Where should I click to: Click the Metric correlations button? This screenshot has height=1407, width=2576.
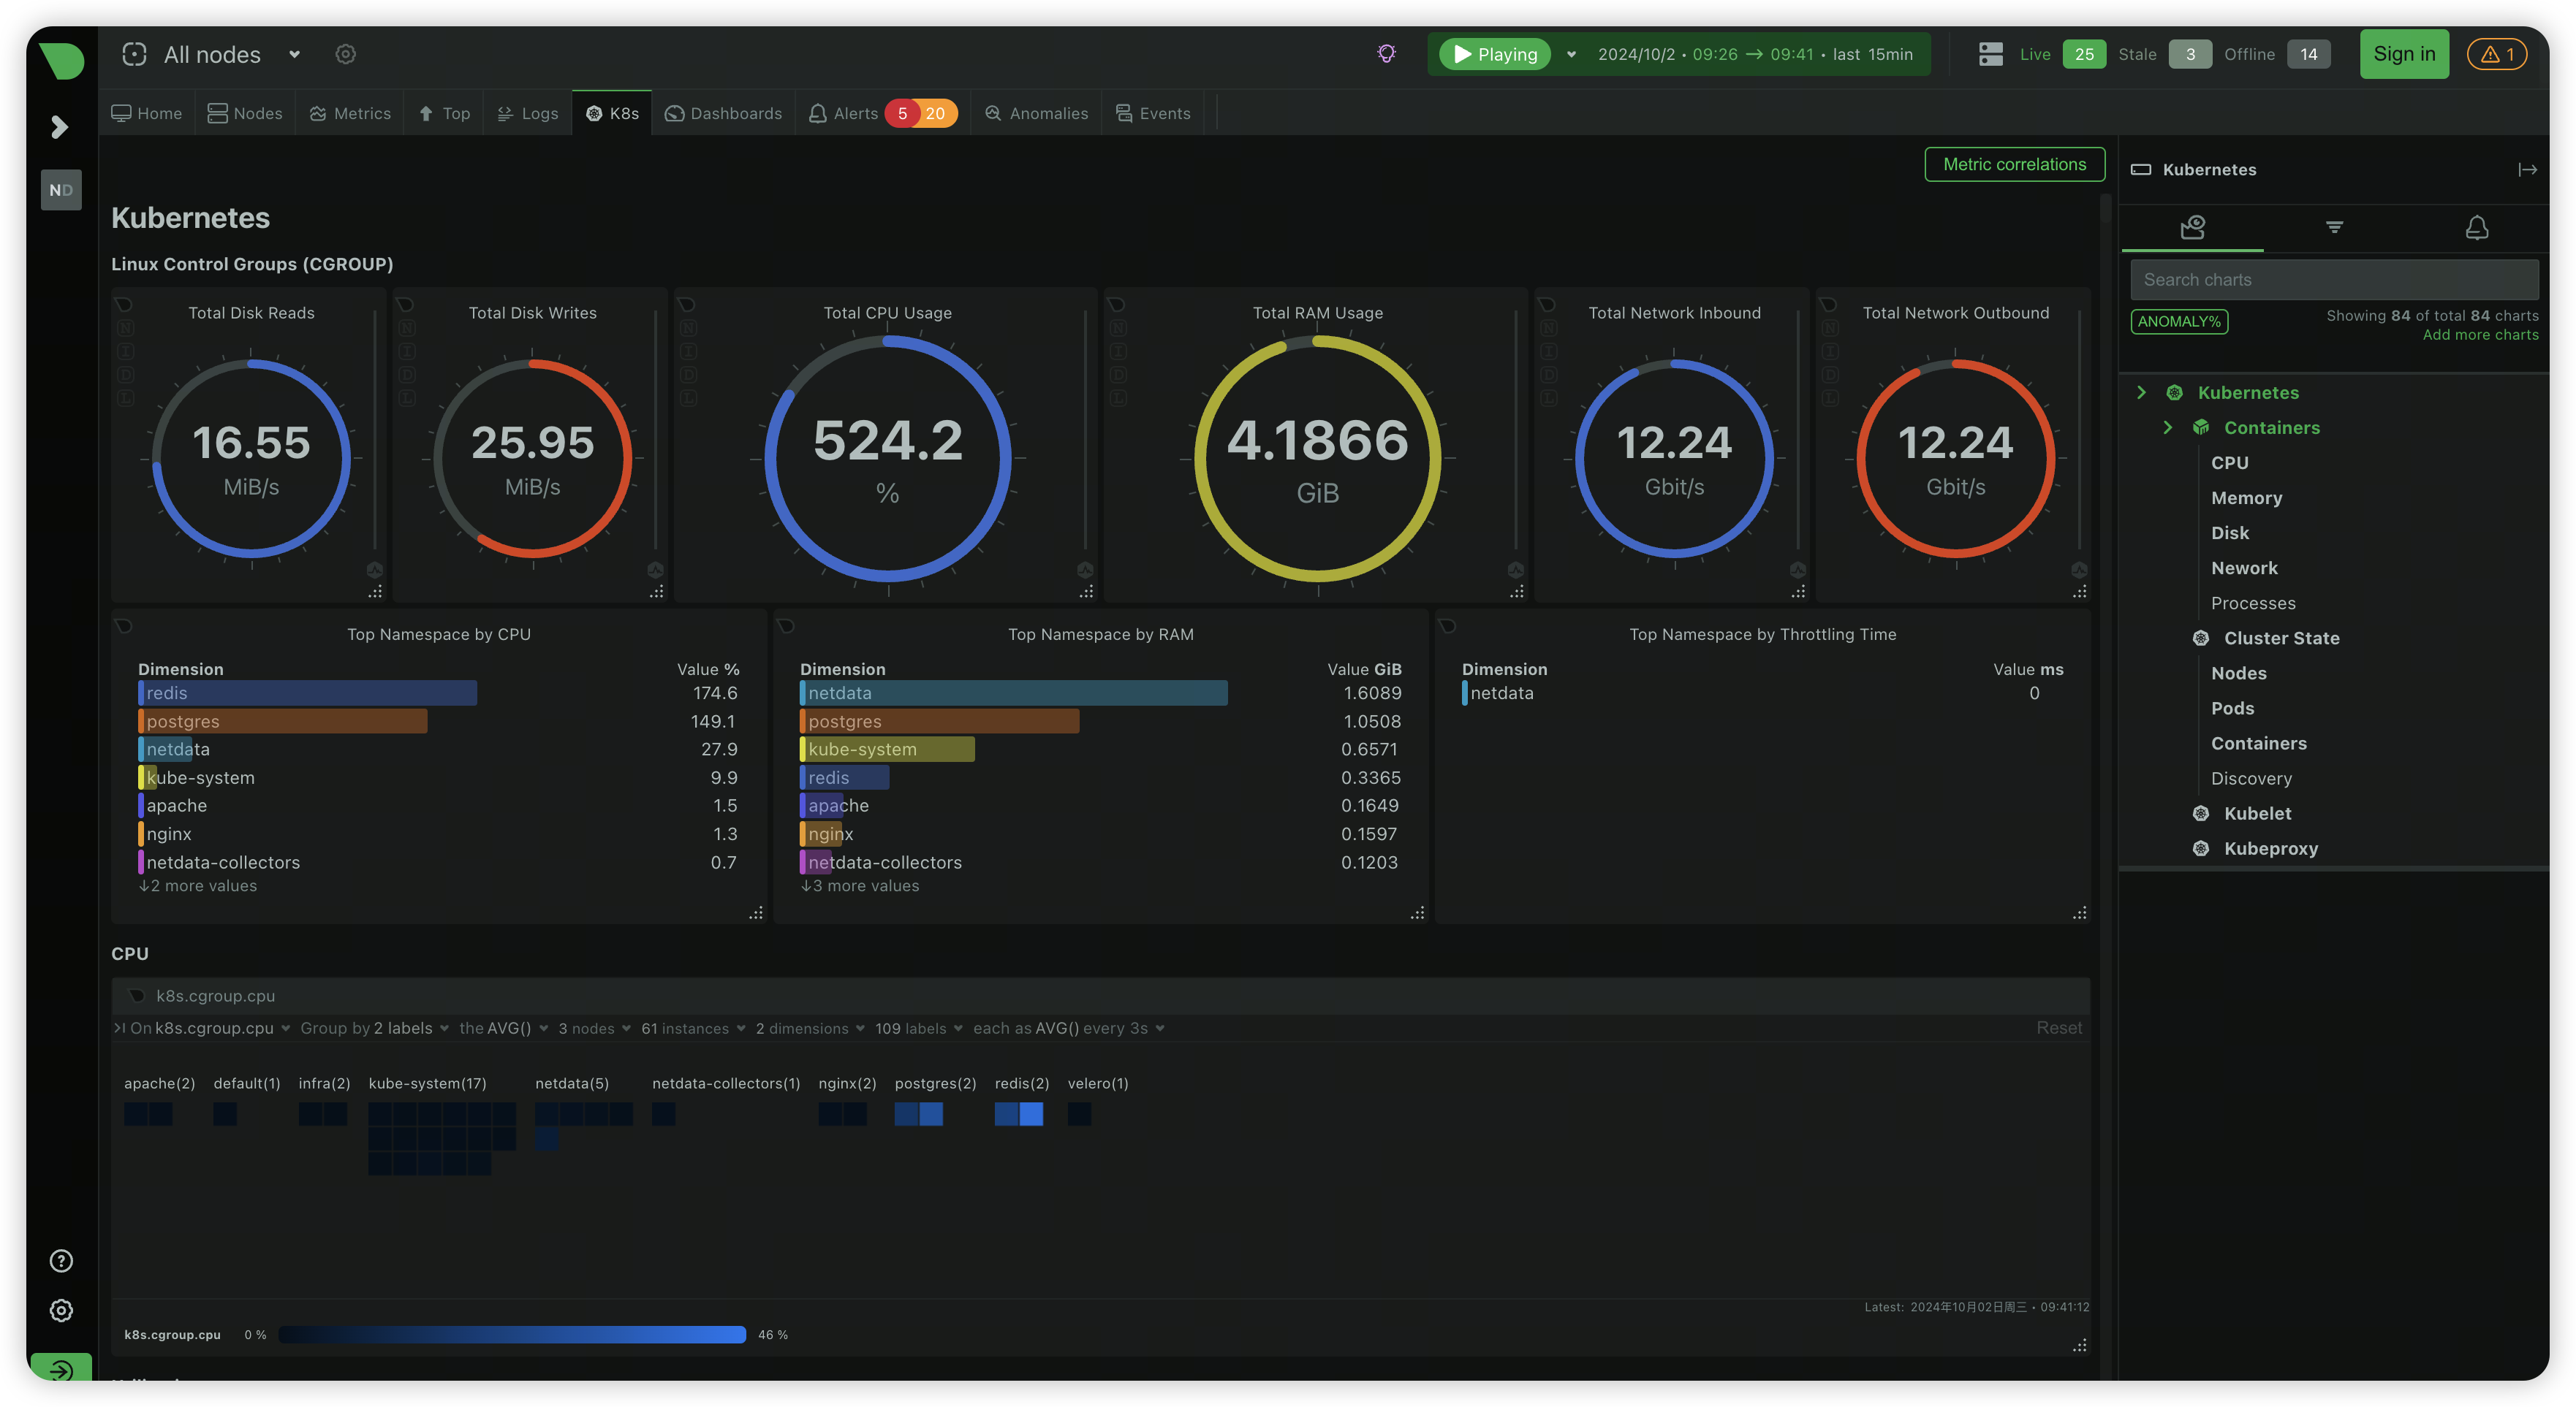click(2014, 165)
